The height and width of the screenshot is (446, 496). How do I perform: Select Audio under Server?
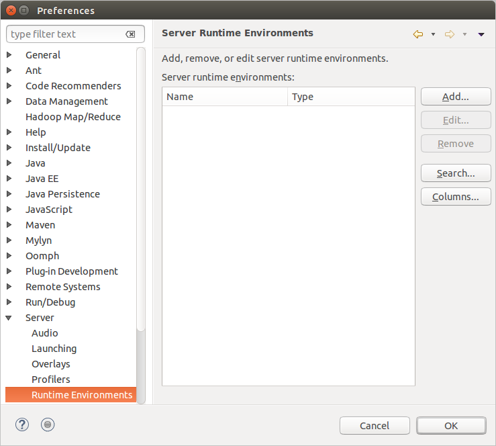pos(44,333)
